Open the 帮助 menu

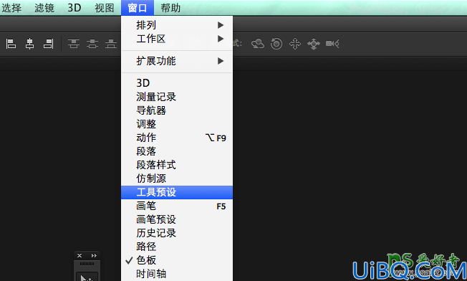pos(170,8)
